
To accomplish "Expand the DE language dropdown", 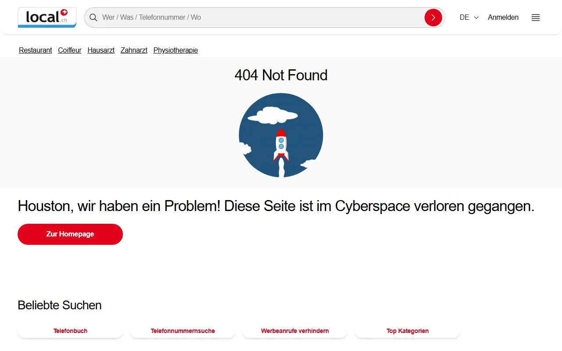I will tap(469, 18).
